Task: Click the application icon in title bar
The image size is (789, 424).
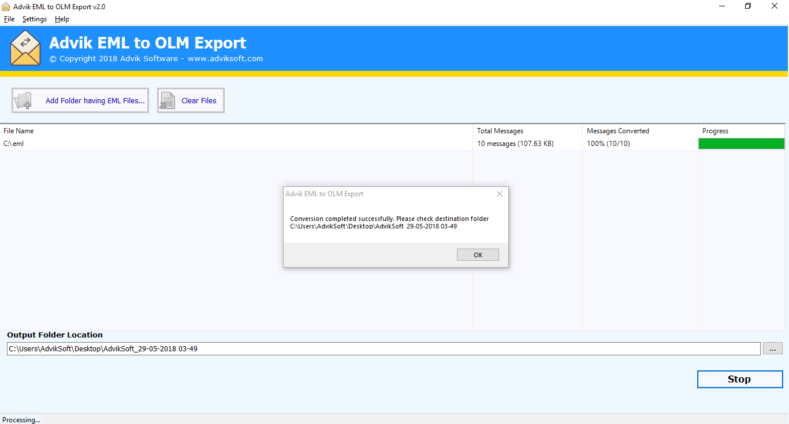Action: [x=7, y=6]
